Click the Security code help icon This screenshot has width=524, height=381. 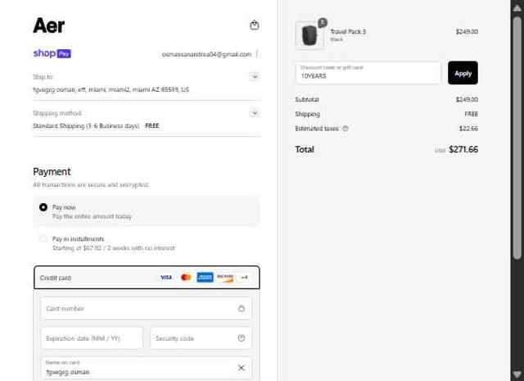pyautogui.click(x=242, y=338)
